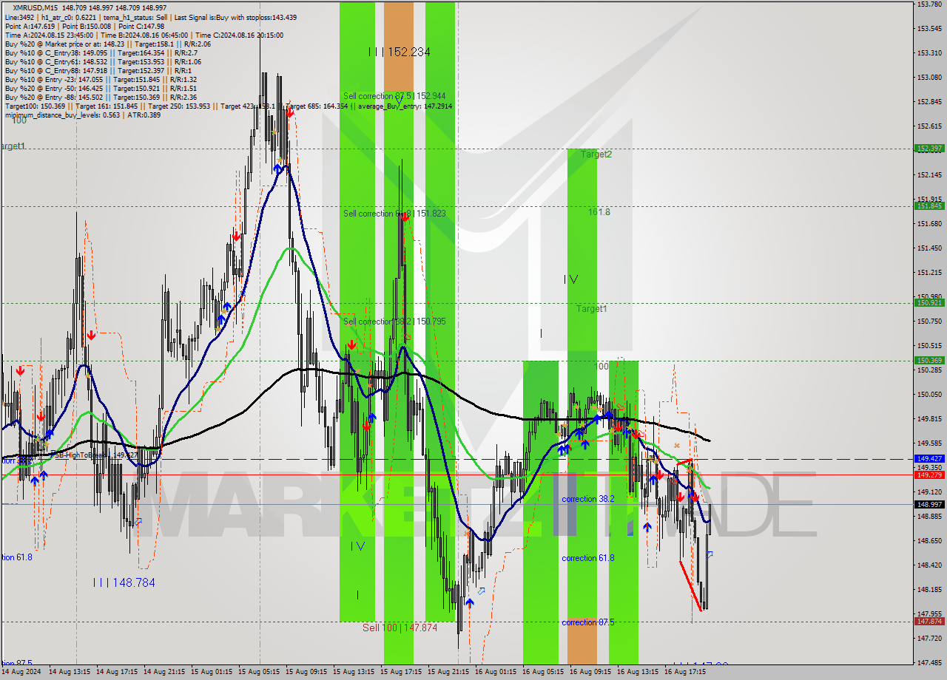Click the '15 Aug 21:15' time label

coord(448,672)
